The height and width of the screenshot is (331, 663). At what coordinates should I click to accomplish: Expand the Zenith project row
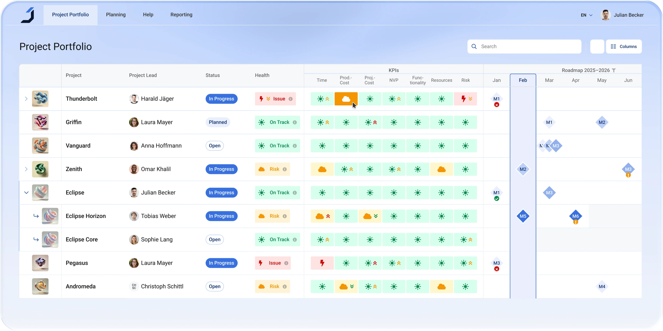[26, 169]
